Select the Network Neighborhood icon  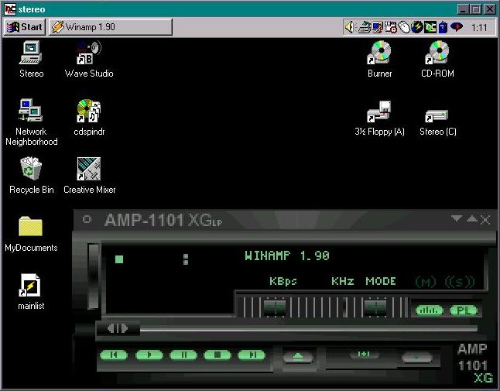[x=31, y=122]
